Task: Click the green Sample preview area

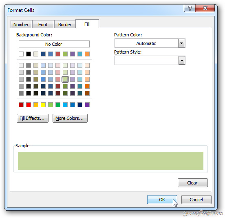Action: click(x=110, y=161)
